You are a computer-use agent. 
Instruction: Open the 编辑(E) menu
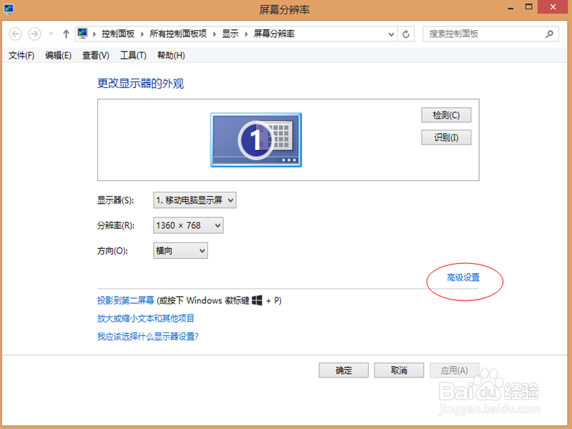point(59,56)
